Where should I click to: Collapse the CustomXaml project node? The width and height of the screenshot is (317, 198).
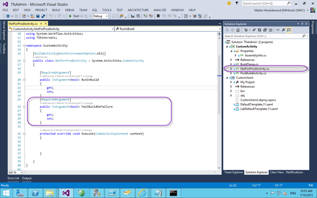(227, 78)
